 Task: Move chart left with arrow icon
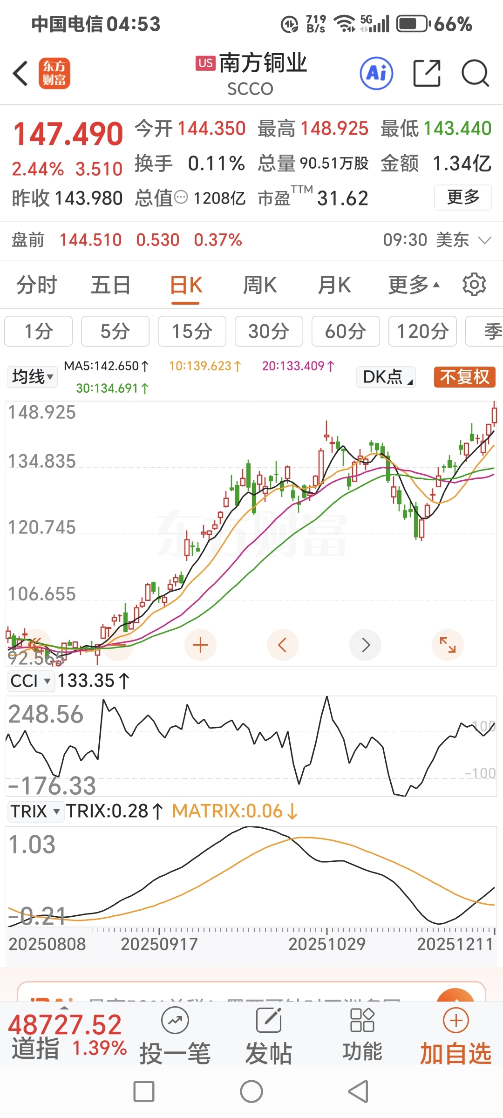pos(282,645)
